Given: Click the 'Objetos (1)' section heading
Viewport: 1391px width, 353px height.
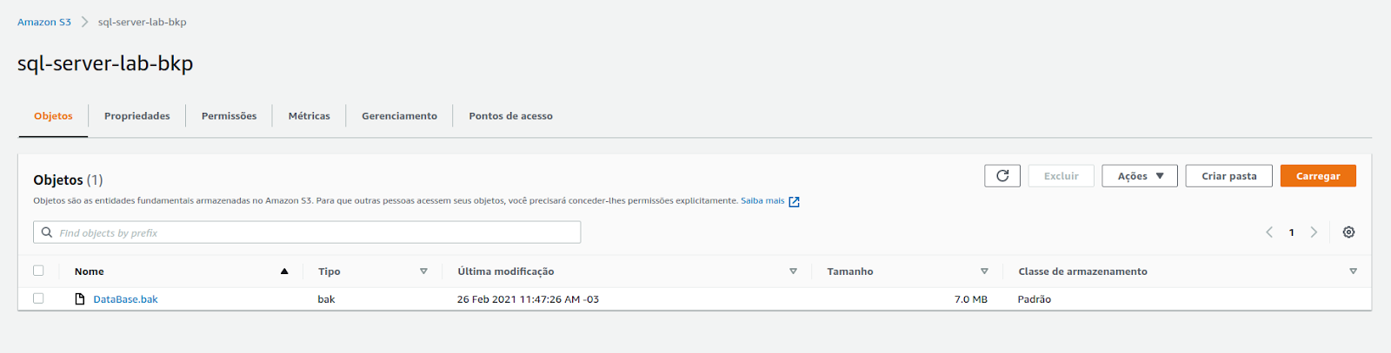Looking at the screenshot, I should pyautogui.click(x=68, y=180).
